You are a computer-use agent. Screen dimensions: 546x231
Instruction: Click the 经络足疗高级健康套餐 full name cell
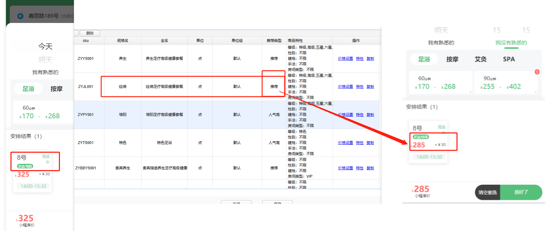[164, 87]
